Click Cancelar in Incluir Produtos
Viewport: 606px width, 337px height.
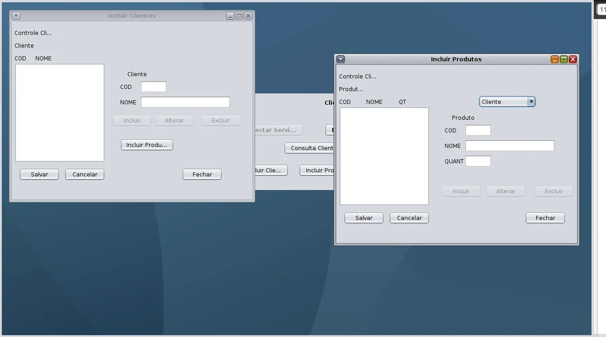[409, 218]
